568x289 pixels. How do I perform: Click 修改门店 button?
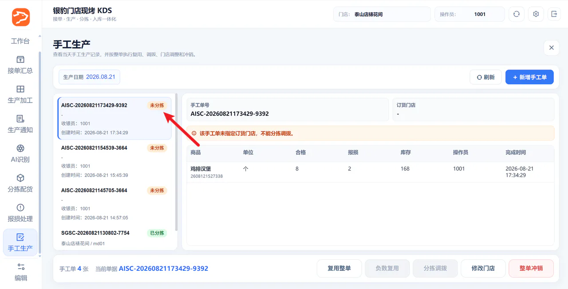[x=483, y=268]
